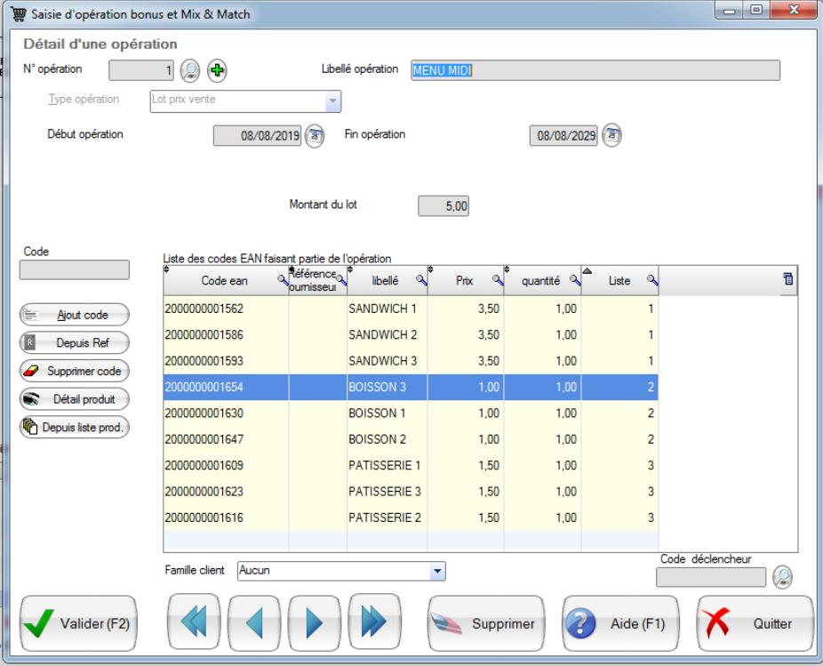Sort table by Liste column header
This screenshot has height=666, width=823.
coord(619,280)
